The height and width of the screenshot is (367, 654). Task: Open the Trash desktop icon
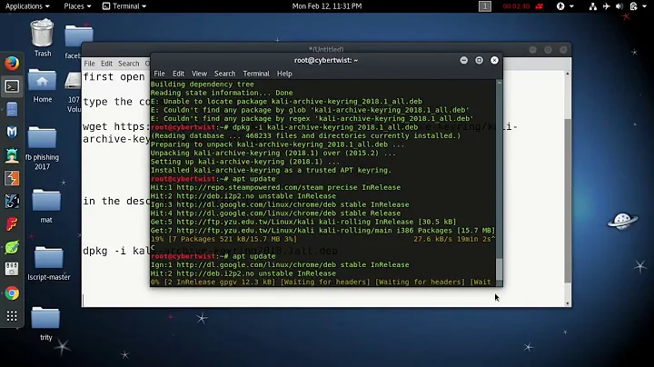[43, 38]
